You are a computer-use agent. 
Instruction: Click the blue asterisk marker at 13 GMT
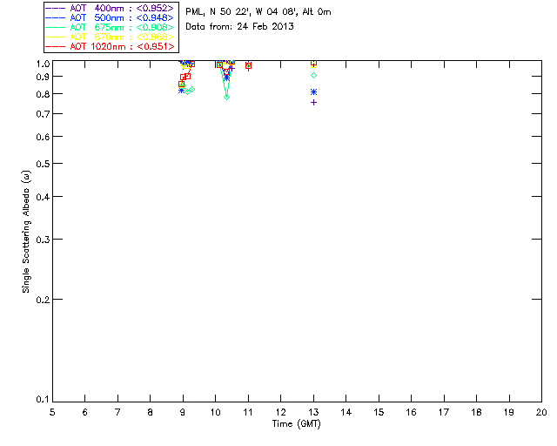313,92
